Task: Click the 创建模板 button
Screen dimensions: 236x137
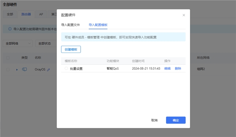Action: click(x=71, y=49)
